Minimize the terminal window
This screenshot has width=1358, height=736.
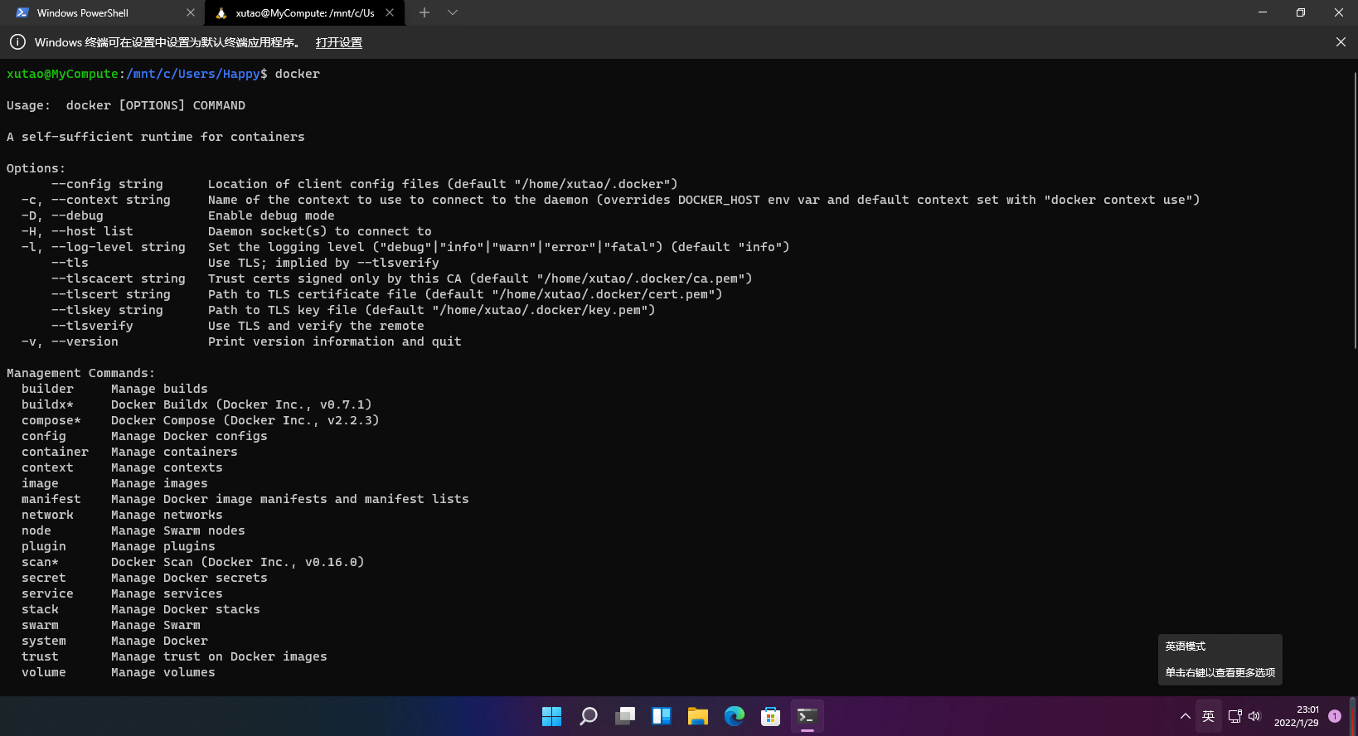(1263, 12)
